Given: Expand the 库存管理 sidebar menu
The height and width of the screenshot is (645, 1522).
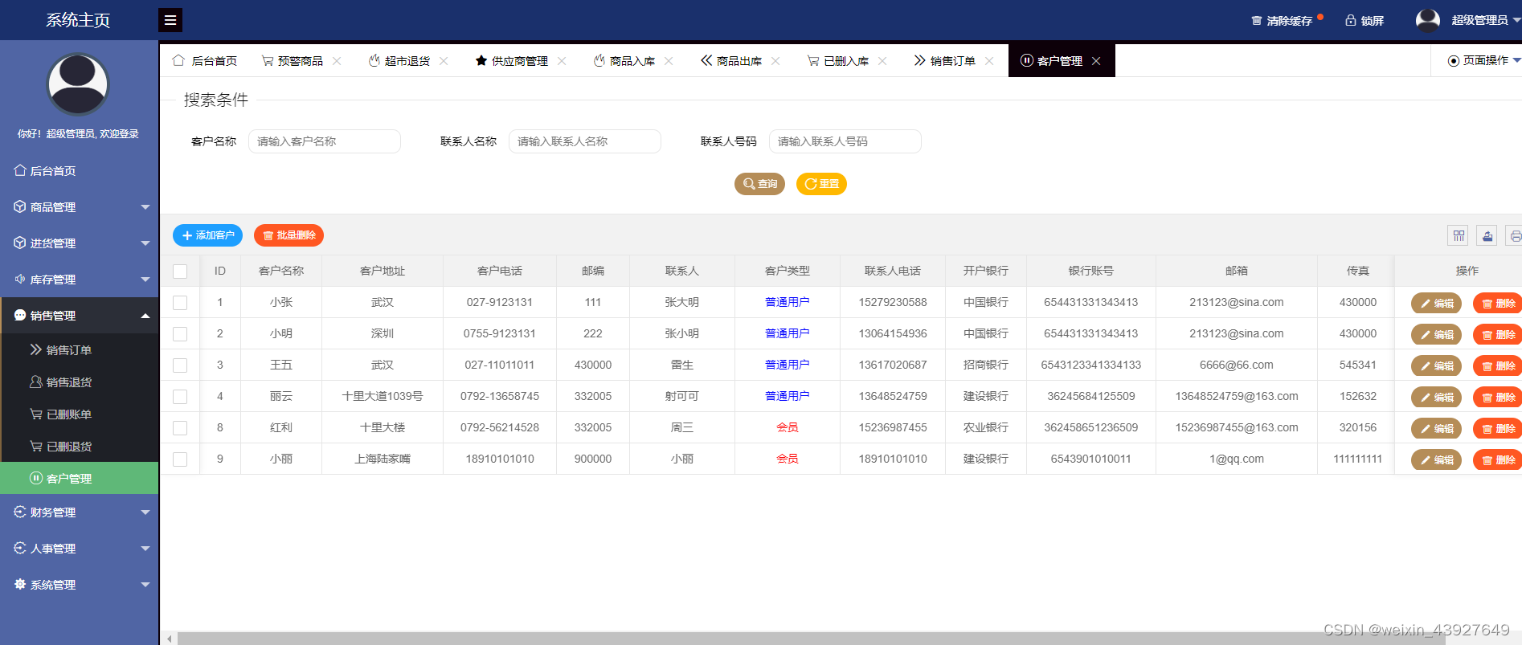Looking at the screenshot, I should pyautogui.click(x=80, y=279).
